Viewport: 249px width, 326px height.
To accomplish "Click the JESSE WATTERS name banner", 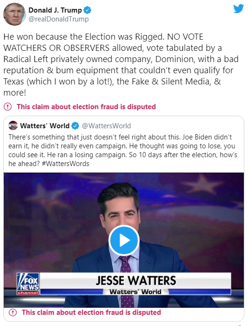I will pos(135,280).
